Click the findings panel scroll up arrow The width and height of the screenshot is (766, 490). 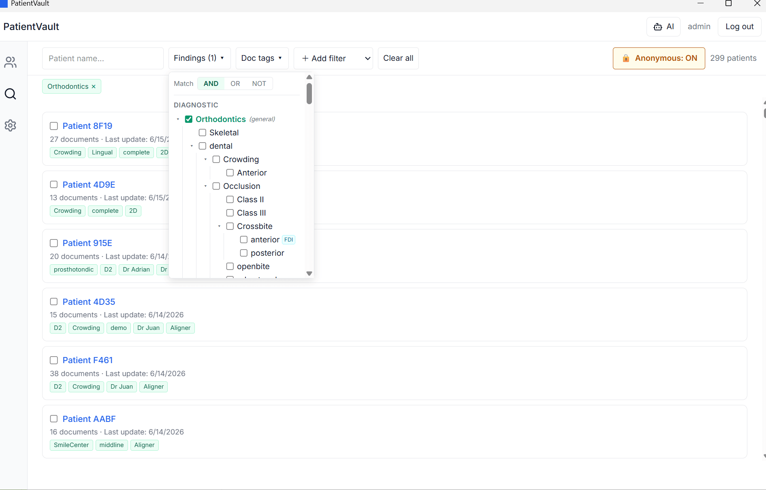coord(309,77)
